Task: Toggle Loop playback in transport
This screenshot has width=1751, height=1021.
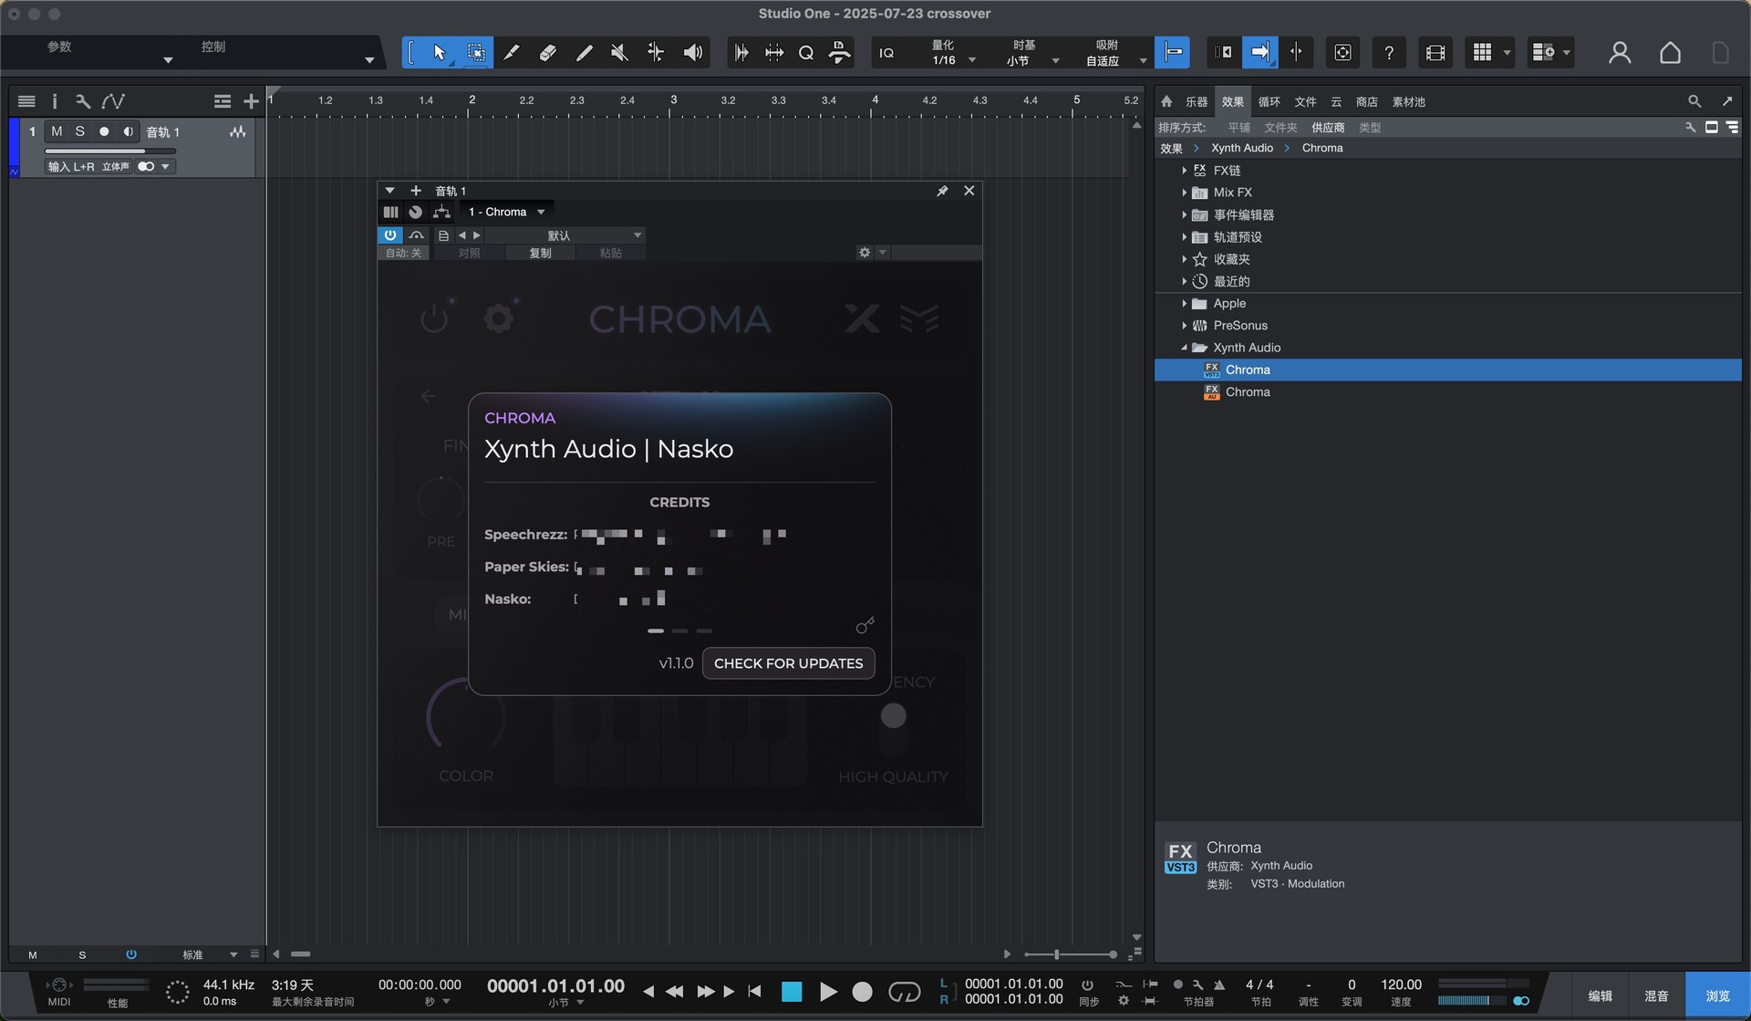Action: [904, 992]
